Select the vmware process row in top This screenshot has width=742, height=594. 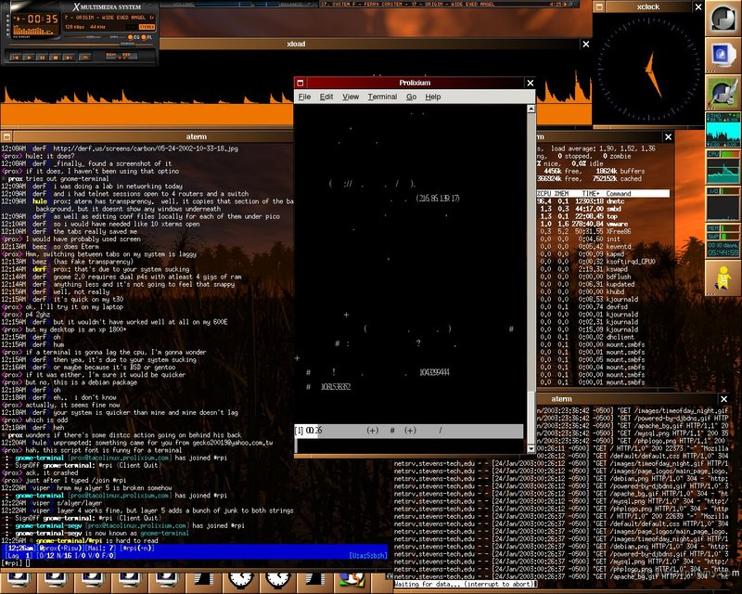click(604, 224)
